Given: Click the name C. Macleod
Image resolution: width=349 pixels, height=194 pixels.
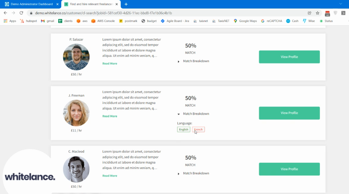Looking at the screenshot, I should click(x=76, y=151).
